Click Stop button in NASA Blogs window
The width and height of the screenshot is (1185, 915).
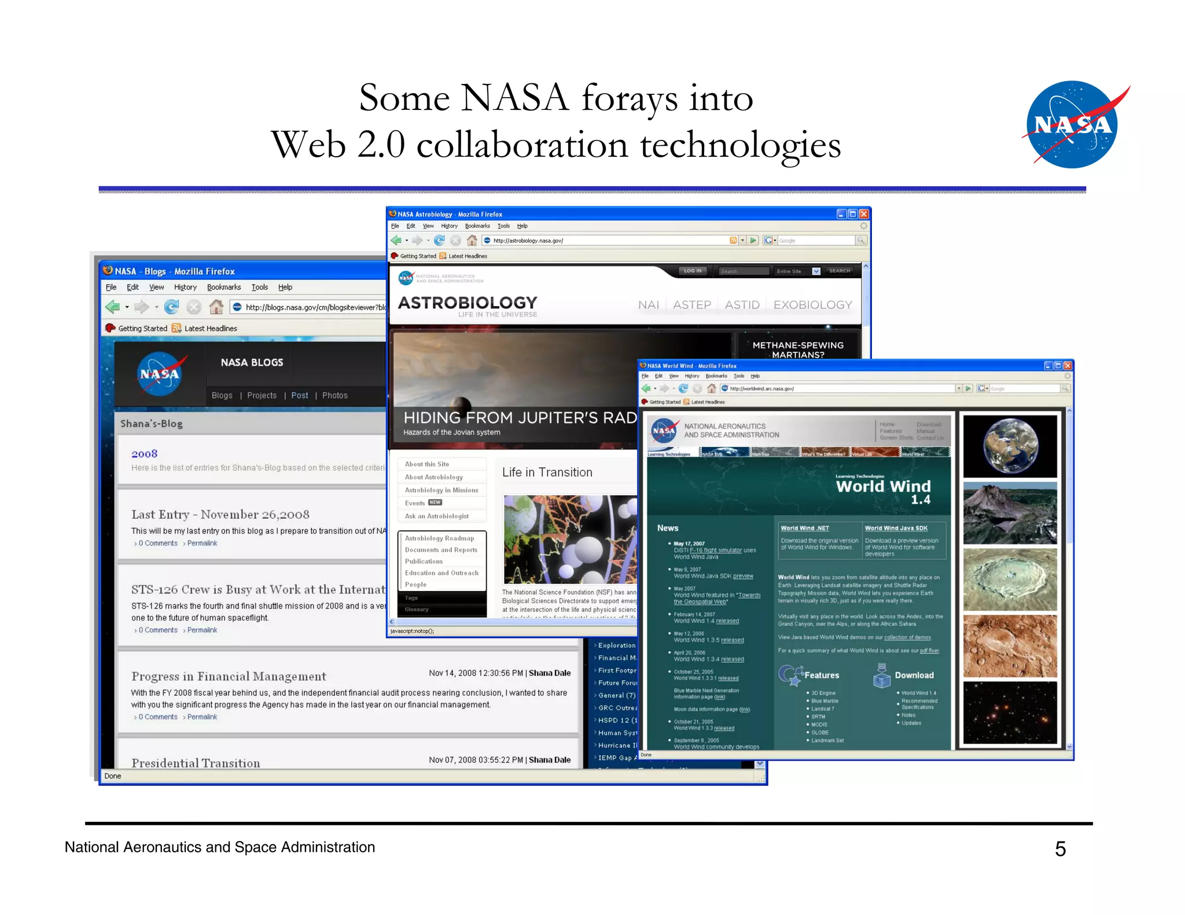pos(194,307)
